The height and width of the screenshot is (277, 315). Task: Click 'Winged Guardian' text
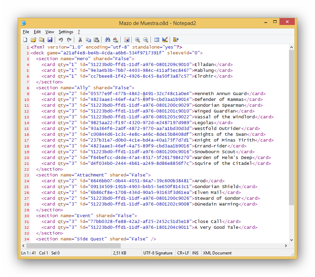pos(215,111)
